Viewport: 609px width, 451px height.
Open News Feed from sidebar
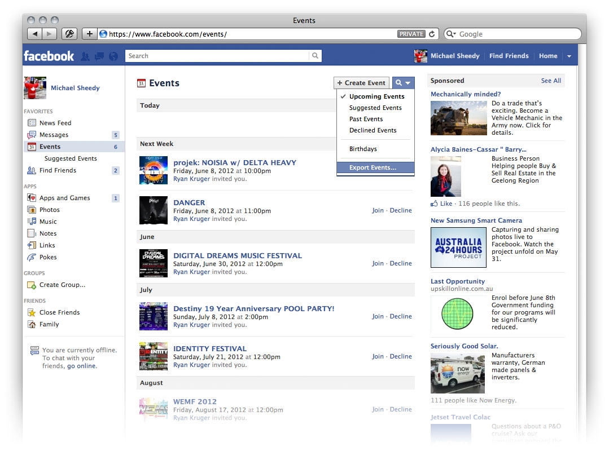[x=55, y=123]
